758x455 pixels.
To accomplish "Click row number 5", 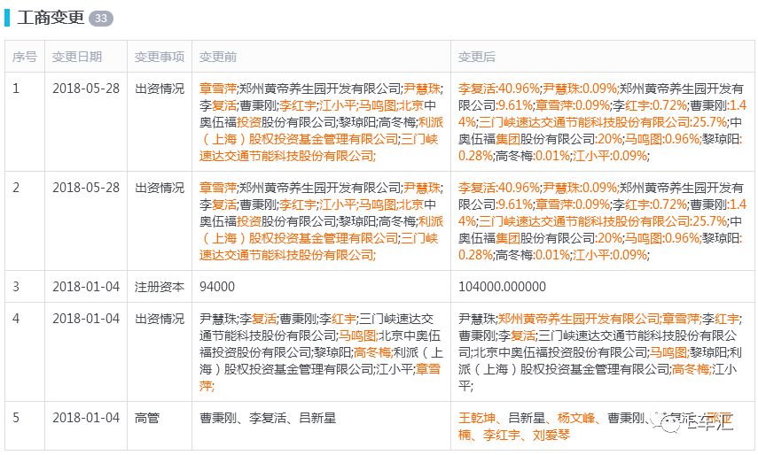I will click(16, 418).
